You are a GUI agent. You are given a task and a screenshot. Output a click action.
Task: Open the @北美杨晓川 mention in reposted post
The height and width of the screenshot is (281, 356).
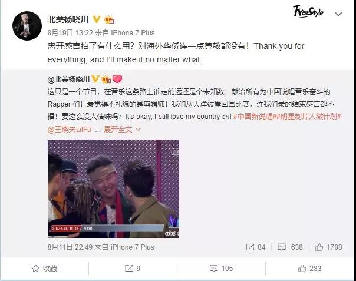[68, 79]
